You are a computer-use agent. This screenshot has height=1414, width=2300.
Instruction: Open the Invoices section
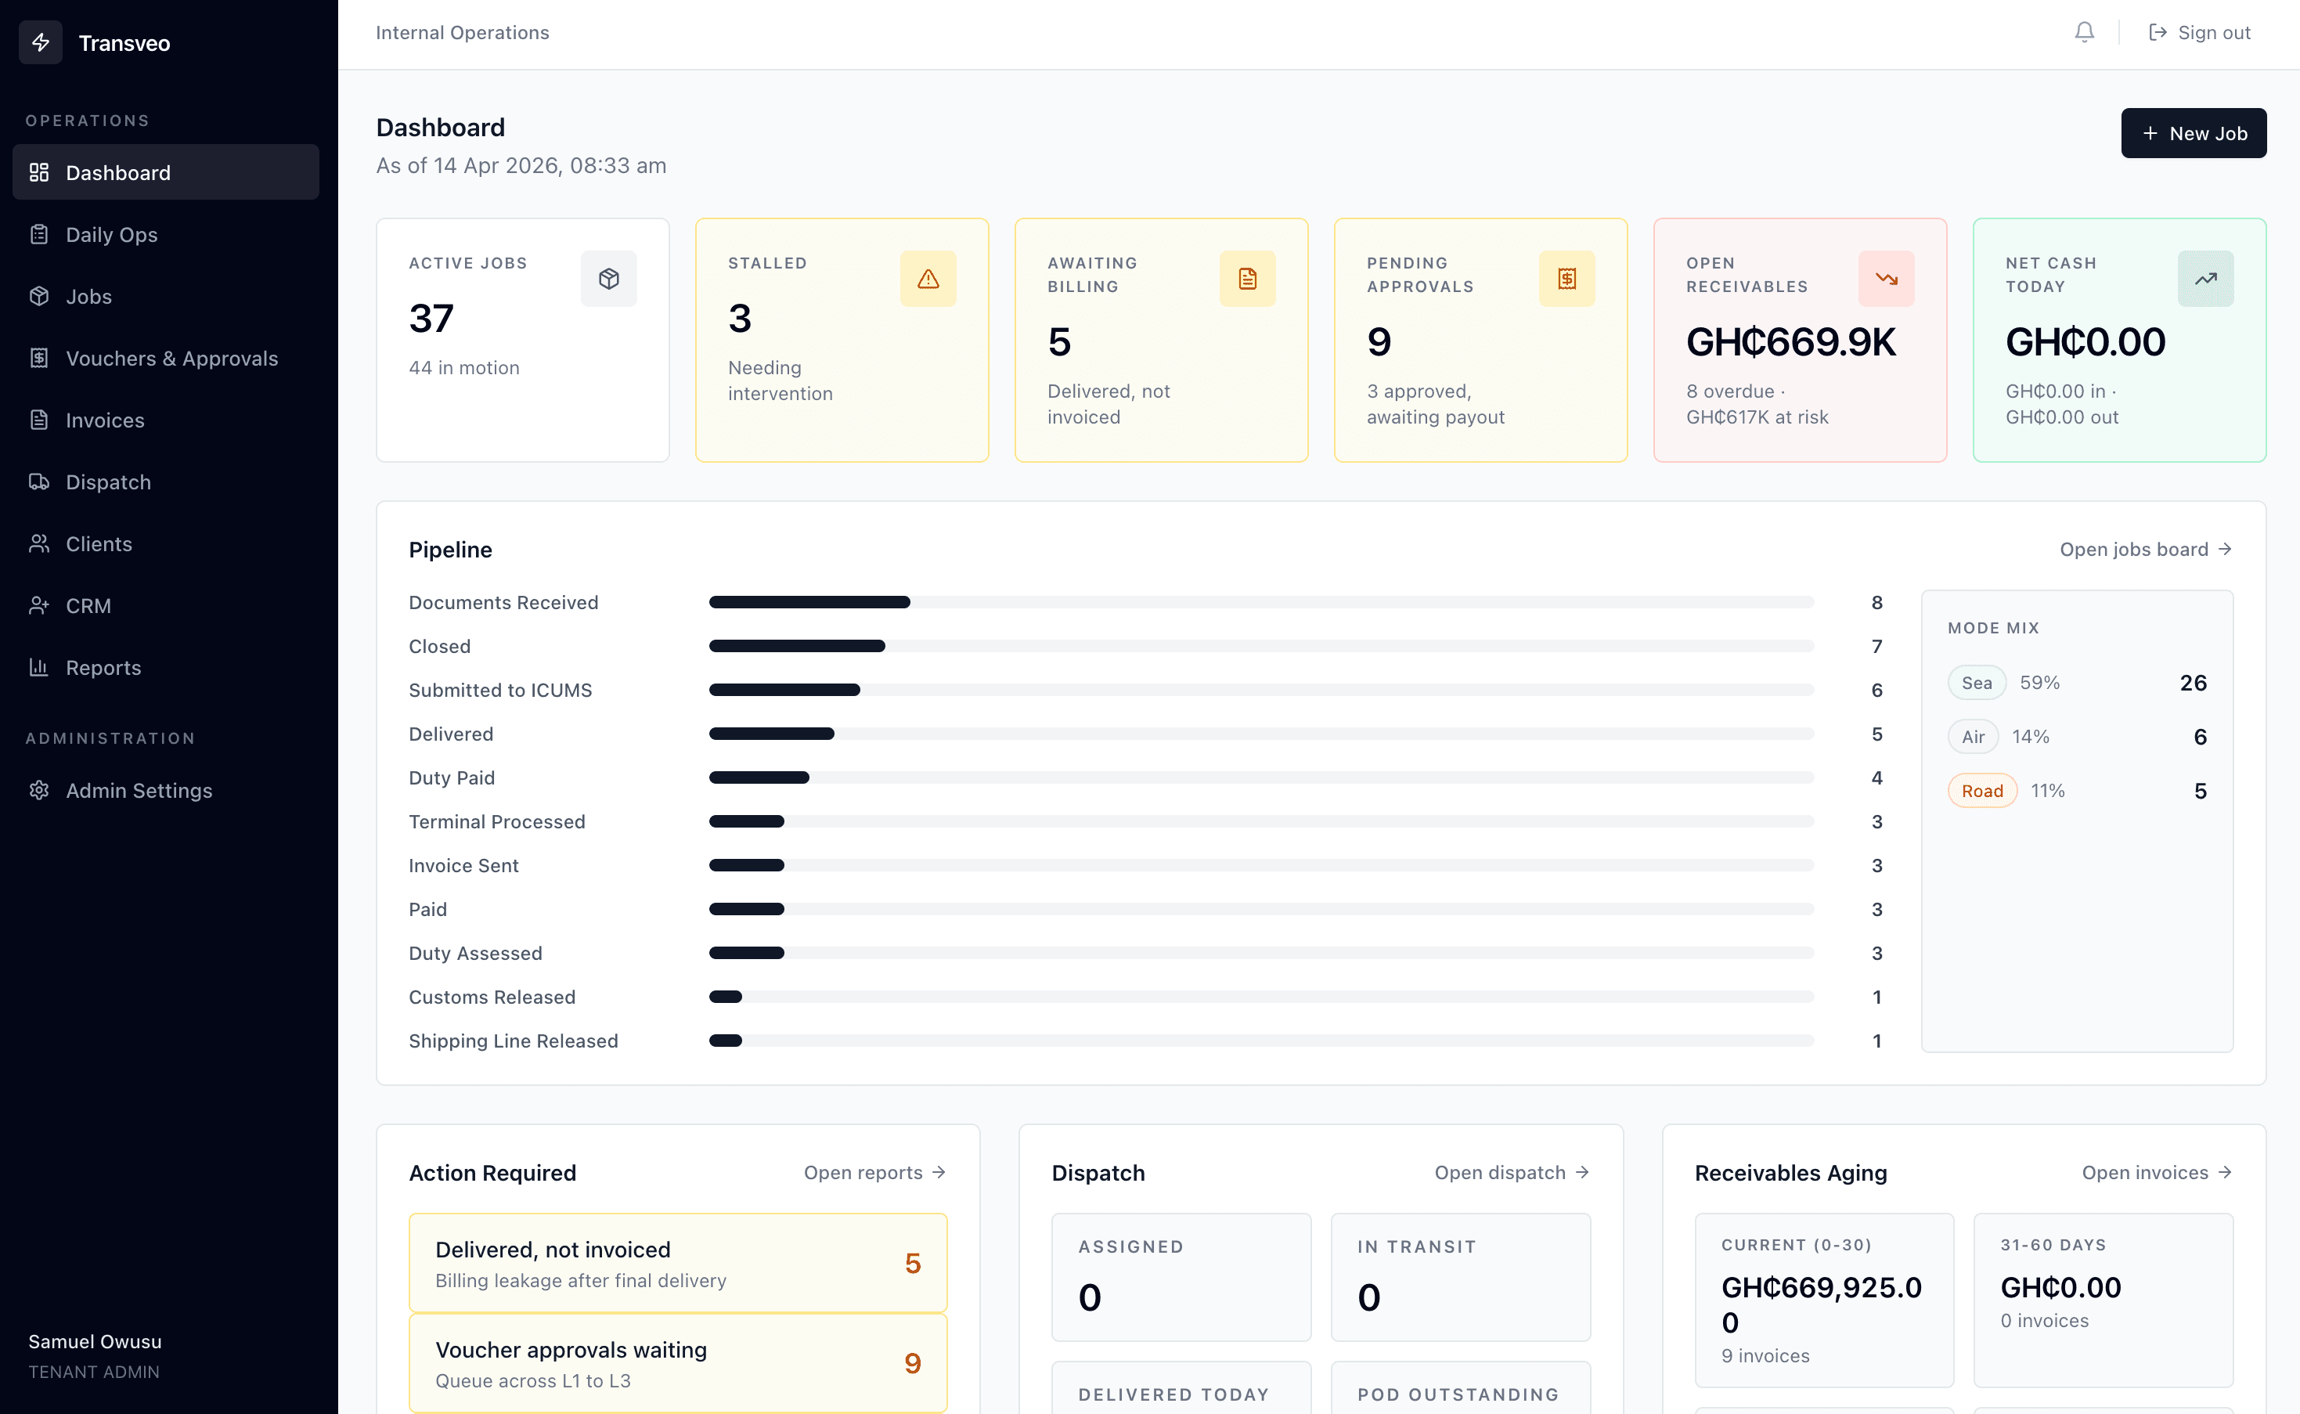coord(165,419)
